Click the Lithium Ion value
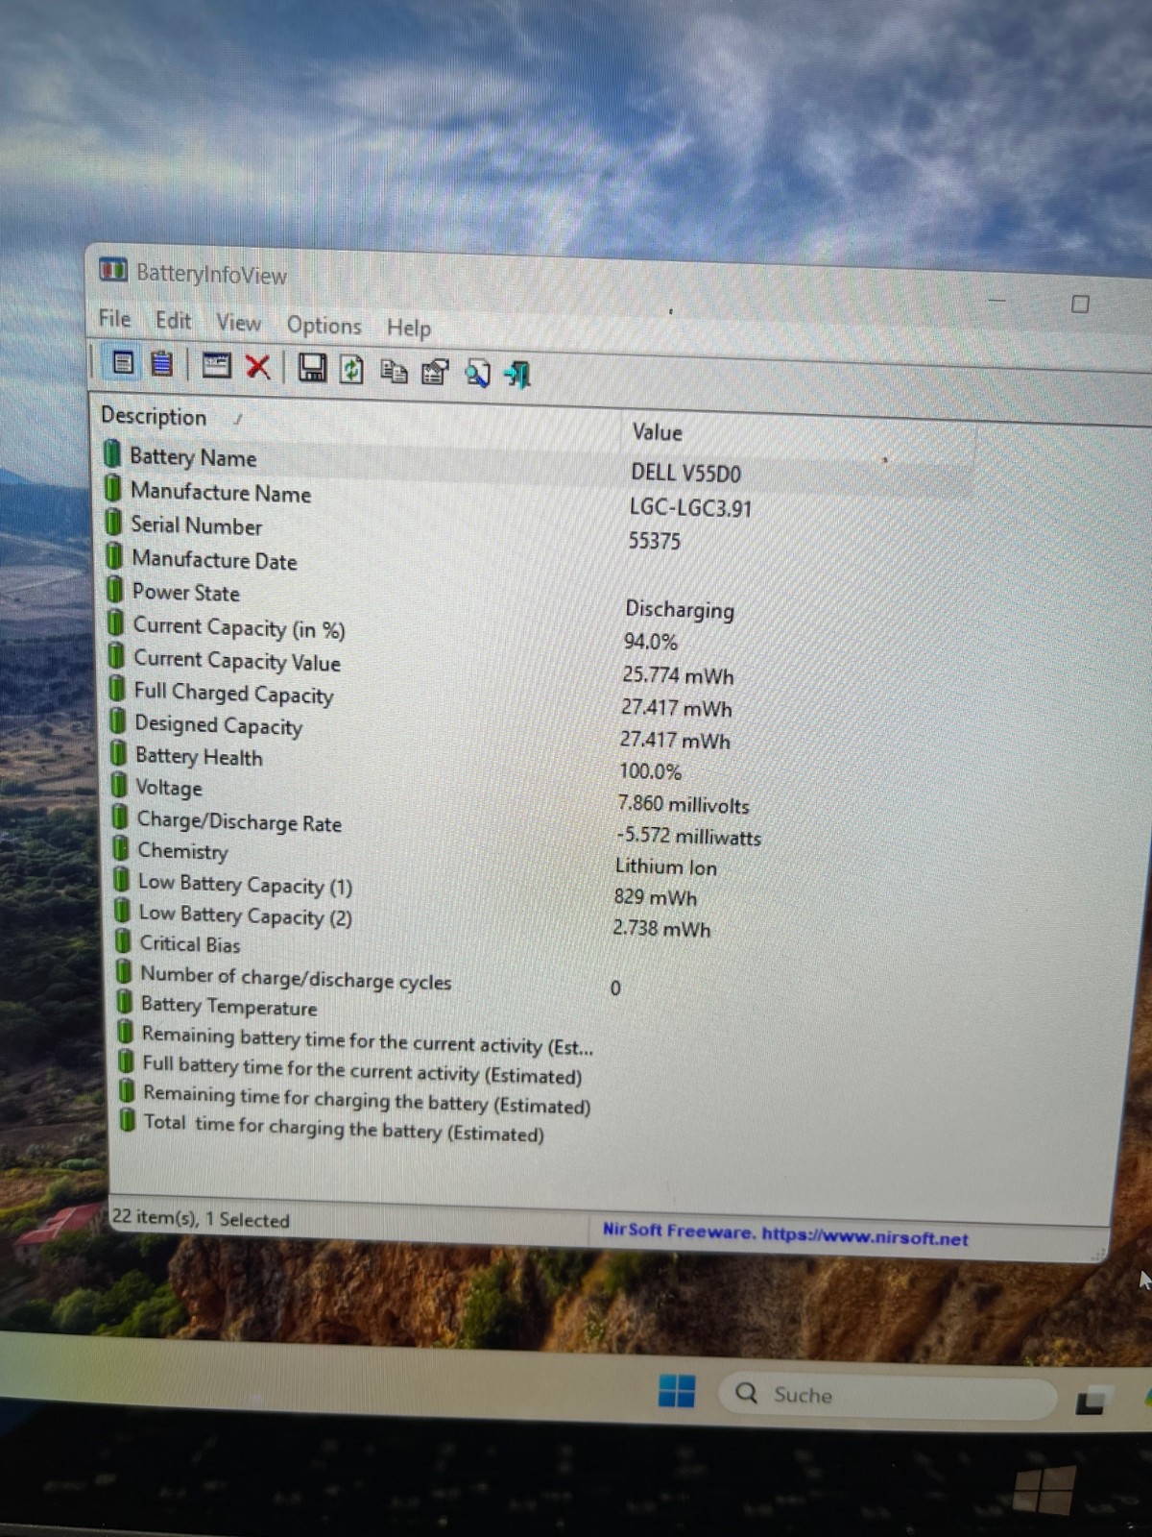1152x1537 pixels. [666, 866]
